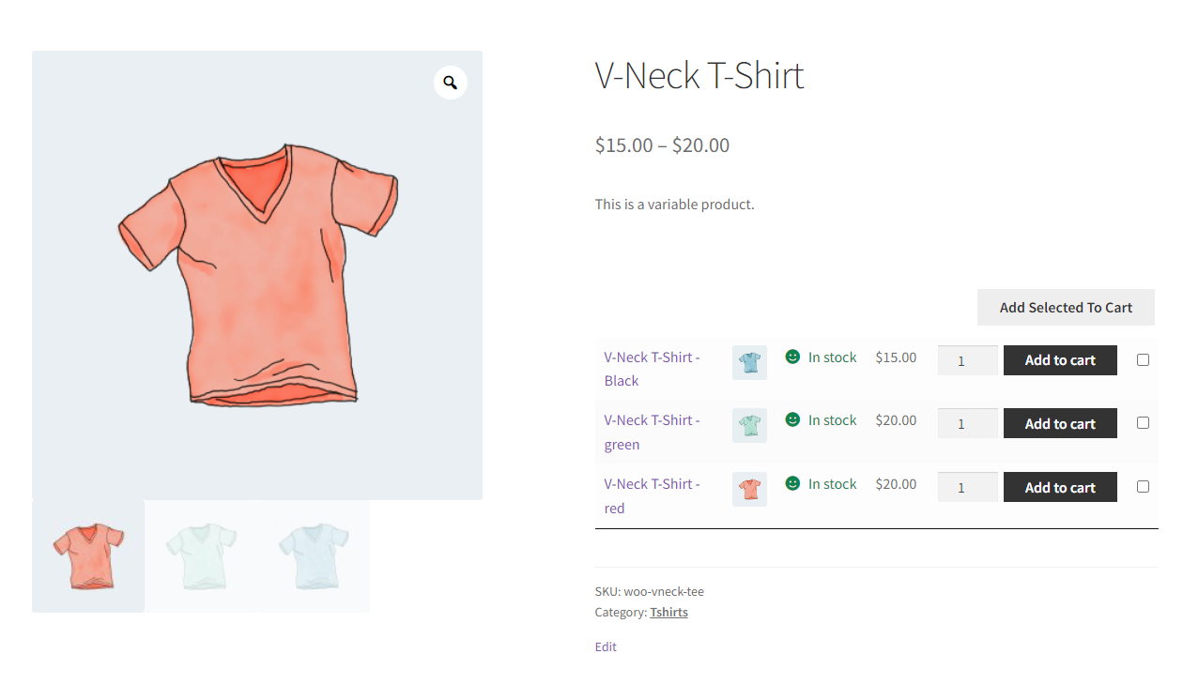1183x684 pixels.
Task: Select the green shirt gallery thumbnail
Action: coord(201,556)
